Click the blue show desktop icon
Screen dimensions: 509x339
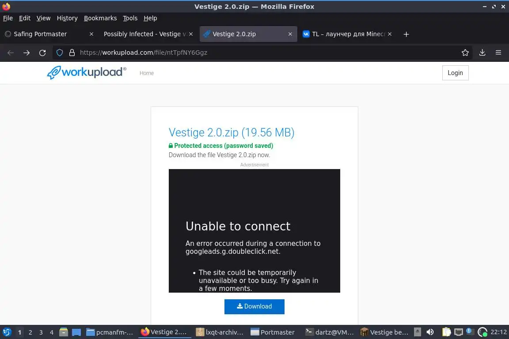tap(76, 332)
